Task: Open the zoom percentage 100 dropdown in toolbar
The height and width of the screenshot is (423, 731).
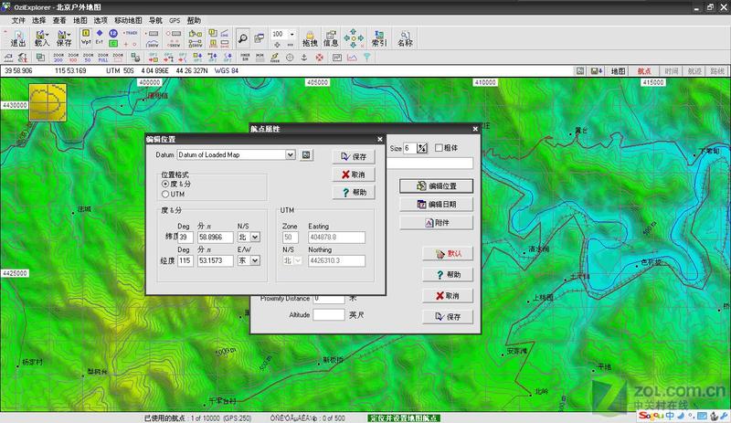Action: [291, 34]
